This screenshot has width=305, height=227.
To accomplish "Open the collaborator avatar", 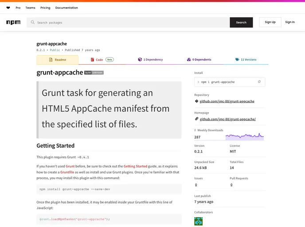I will click(x=199, y=221).
